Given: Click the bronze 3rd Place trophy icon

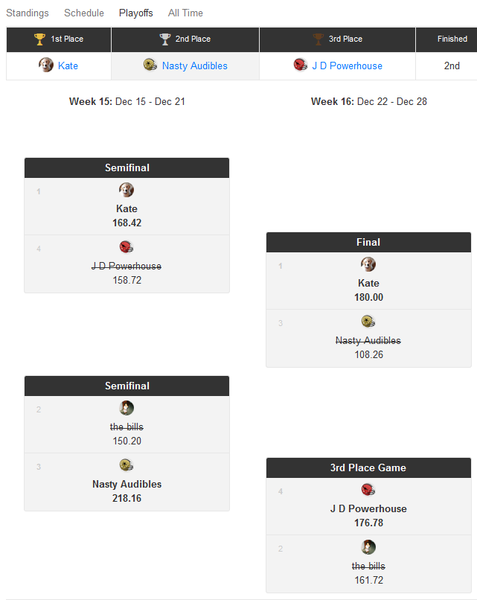Looking at the screenshot, I should (318, 39).
